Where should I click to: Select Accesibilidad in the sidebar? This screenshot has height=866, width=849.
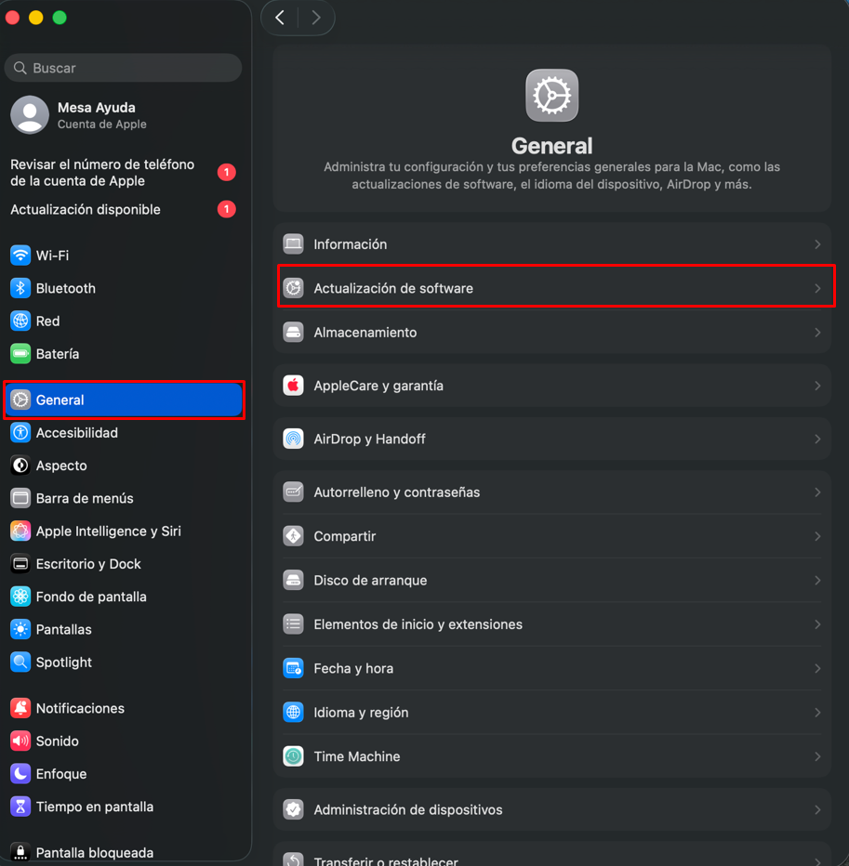click(76, 433)
